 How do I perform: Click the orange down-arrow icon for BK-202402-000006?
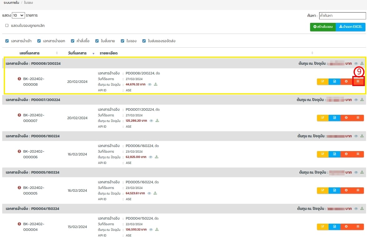[x=346, y=154]
